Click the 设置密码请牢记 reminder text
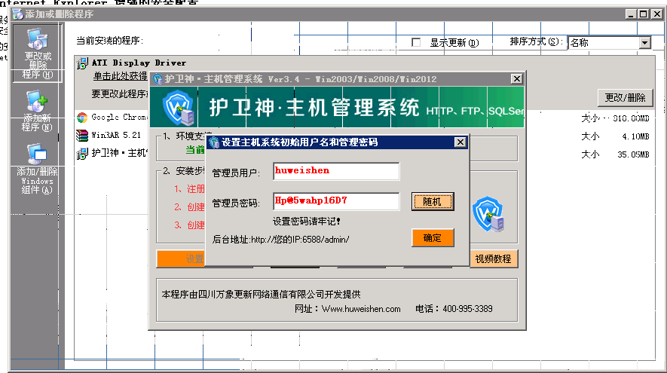The width and height of the screenshot is (667, 373). tap(306, 222)
